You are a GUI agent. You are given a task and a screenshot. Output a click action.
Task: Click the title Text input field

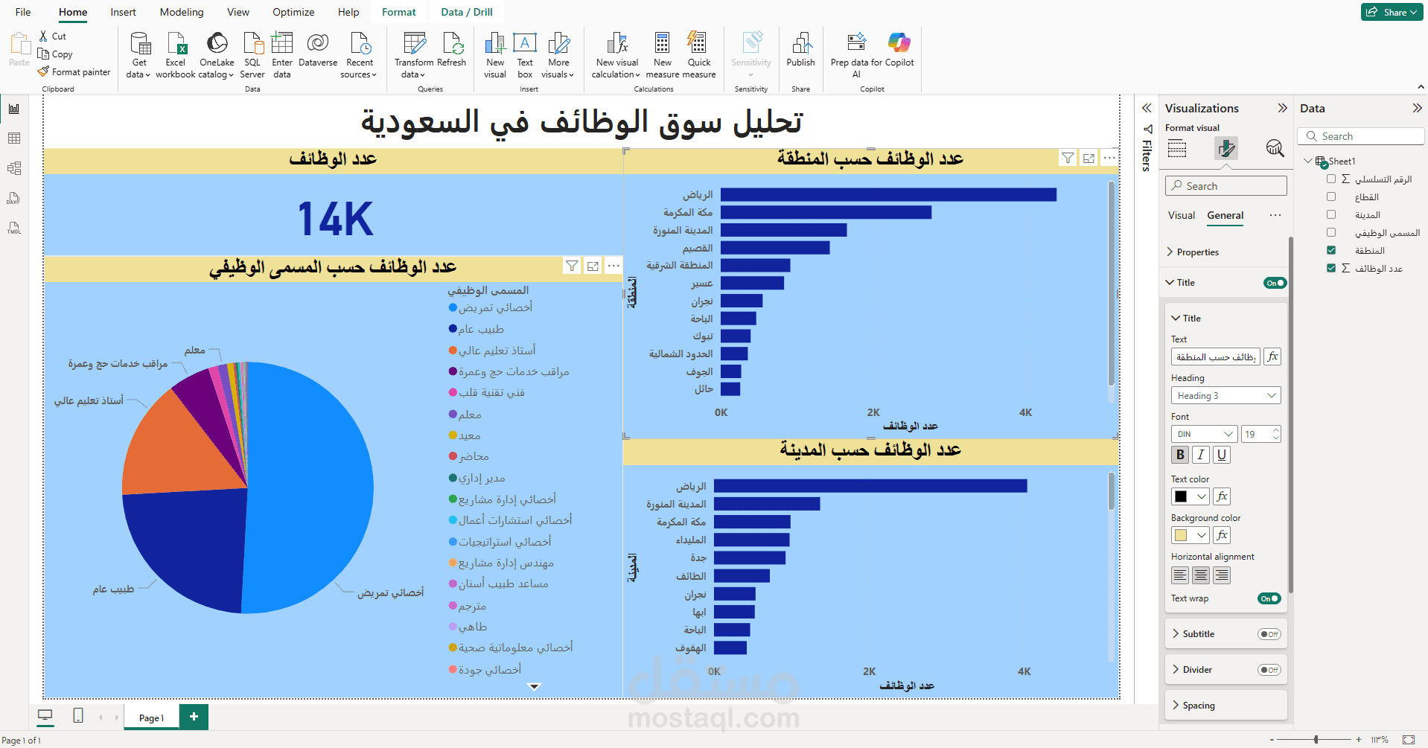tap(1216, 357)
